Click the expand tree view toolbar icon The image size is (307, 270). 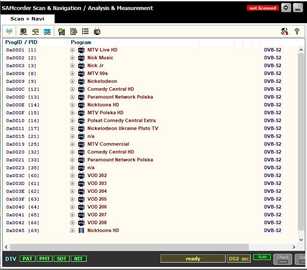click(73, 31)
